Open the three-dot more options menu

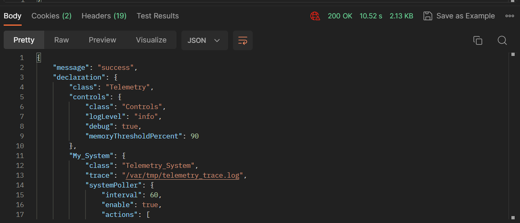coord(510,16)
